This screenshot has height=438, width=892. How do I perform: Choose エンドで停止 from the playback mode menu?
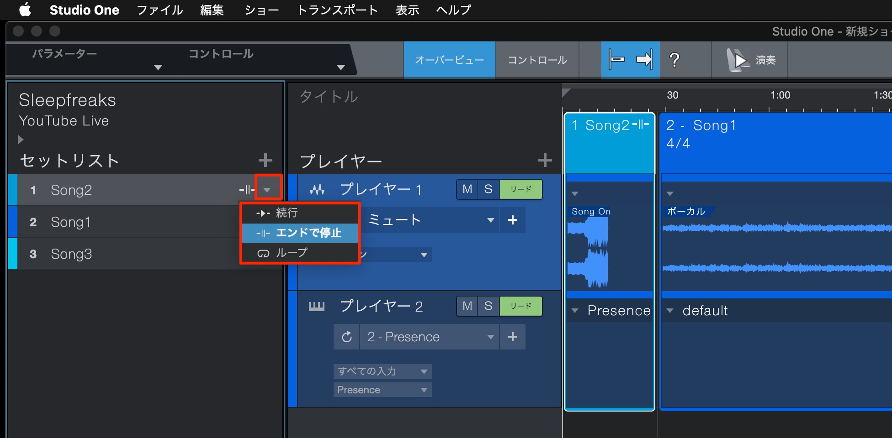(x=300, y=233)
